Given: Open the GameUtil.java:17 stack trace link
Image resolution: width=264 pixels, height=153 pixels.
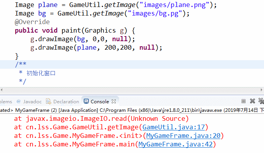Looking at the screenshot, I should pos(174,127).
